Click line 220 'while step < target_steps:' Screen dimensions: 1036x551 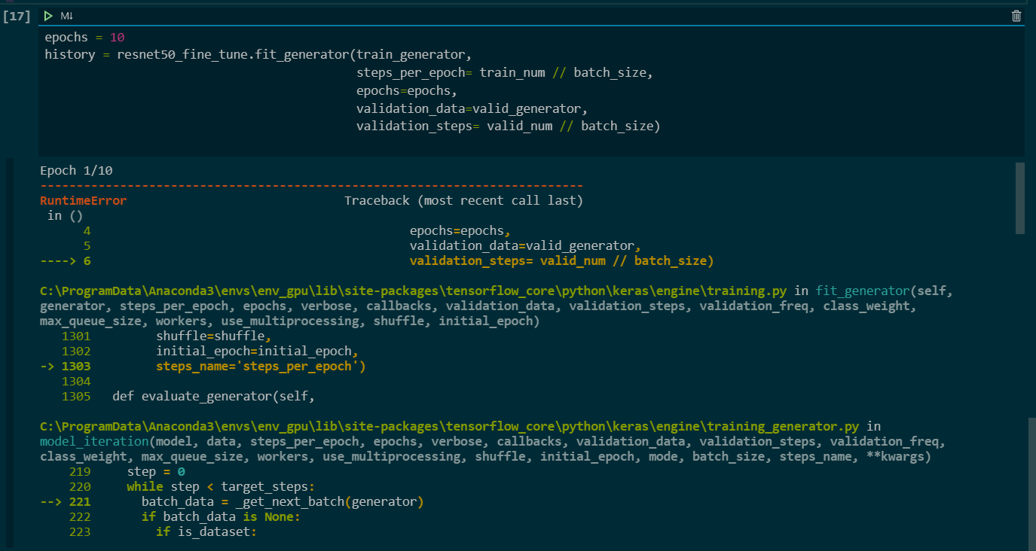[x=220, y=486]
